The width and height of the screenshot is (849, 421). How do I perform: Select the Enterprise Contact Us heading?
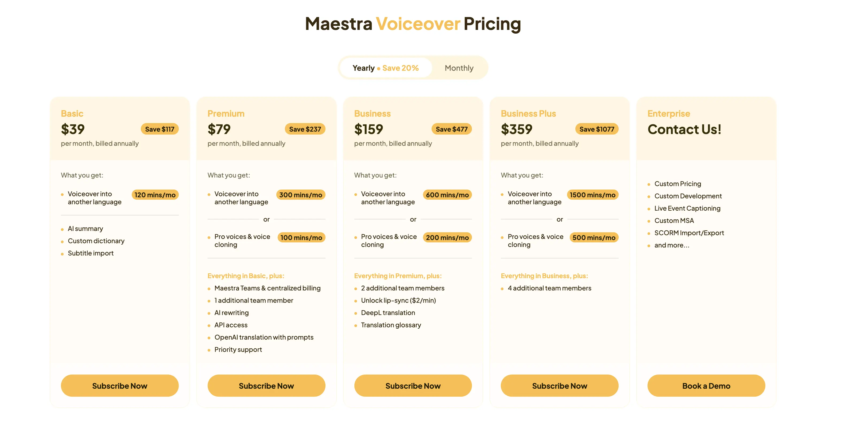[684, 129]
